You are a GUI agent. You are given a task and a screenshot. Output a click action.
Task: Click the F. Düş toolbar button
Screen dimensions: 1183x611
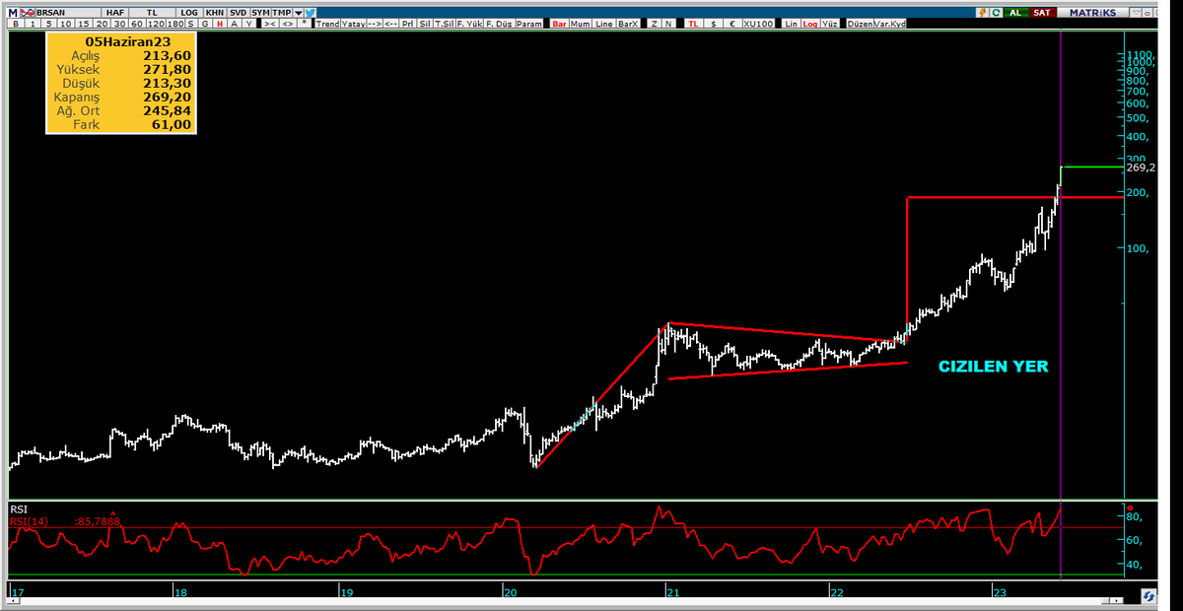click(499, 24)
